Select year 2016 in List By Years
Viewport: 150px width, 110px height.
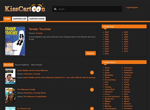pyautogui.click(x=107, y=51)
